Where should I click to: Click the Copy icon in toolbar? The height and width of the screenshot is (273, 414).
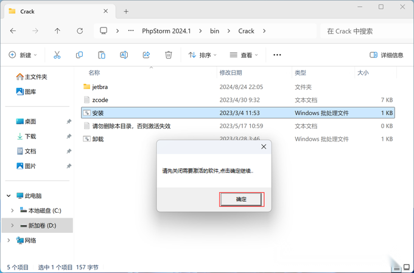(x=79, y=55)
